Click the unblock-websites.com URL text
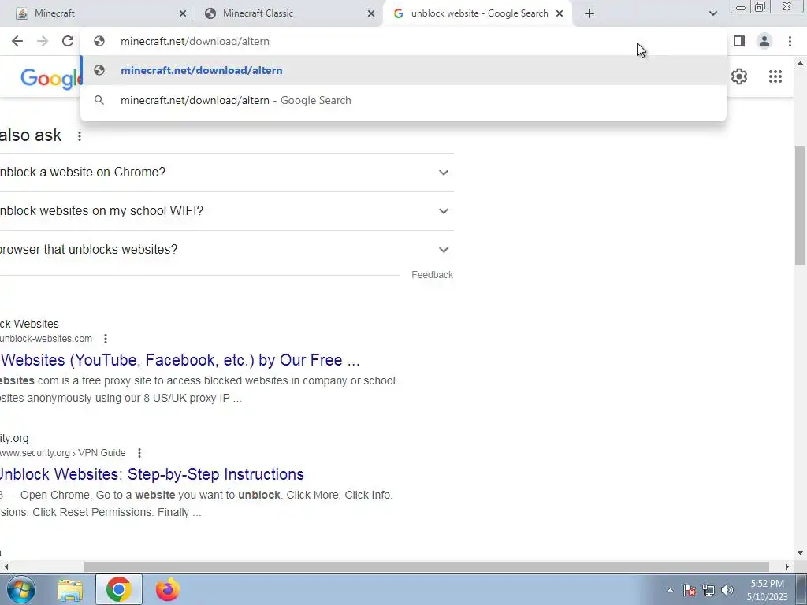This screenshot has height=605, width=807. (46, 339)
